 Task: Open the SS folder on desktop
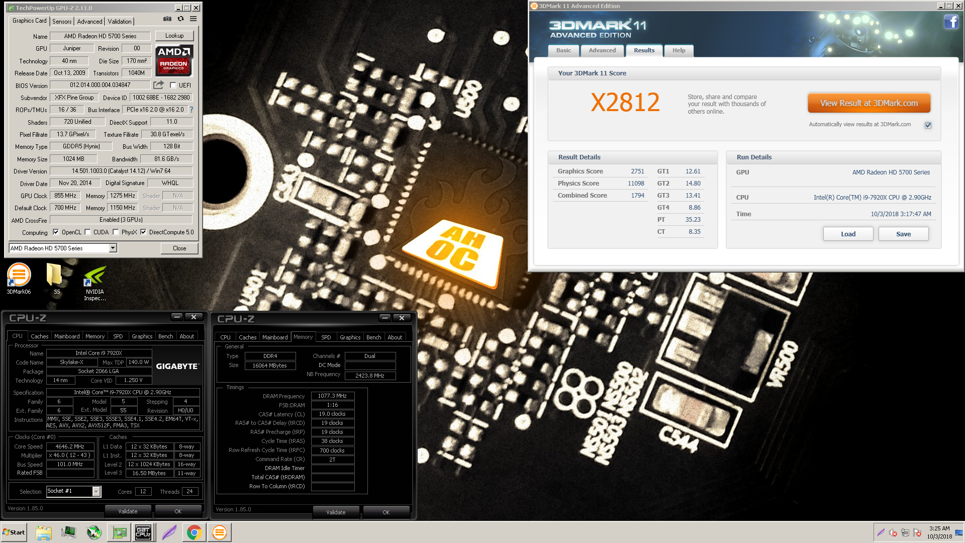coord(54,279)
